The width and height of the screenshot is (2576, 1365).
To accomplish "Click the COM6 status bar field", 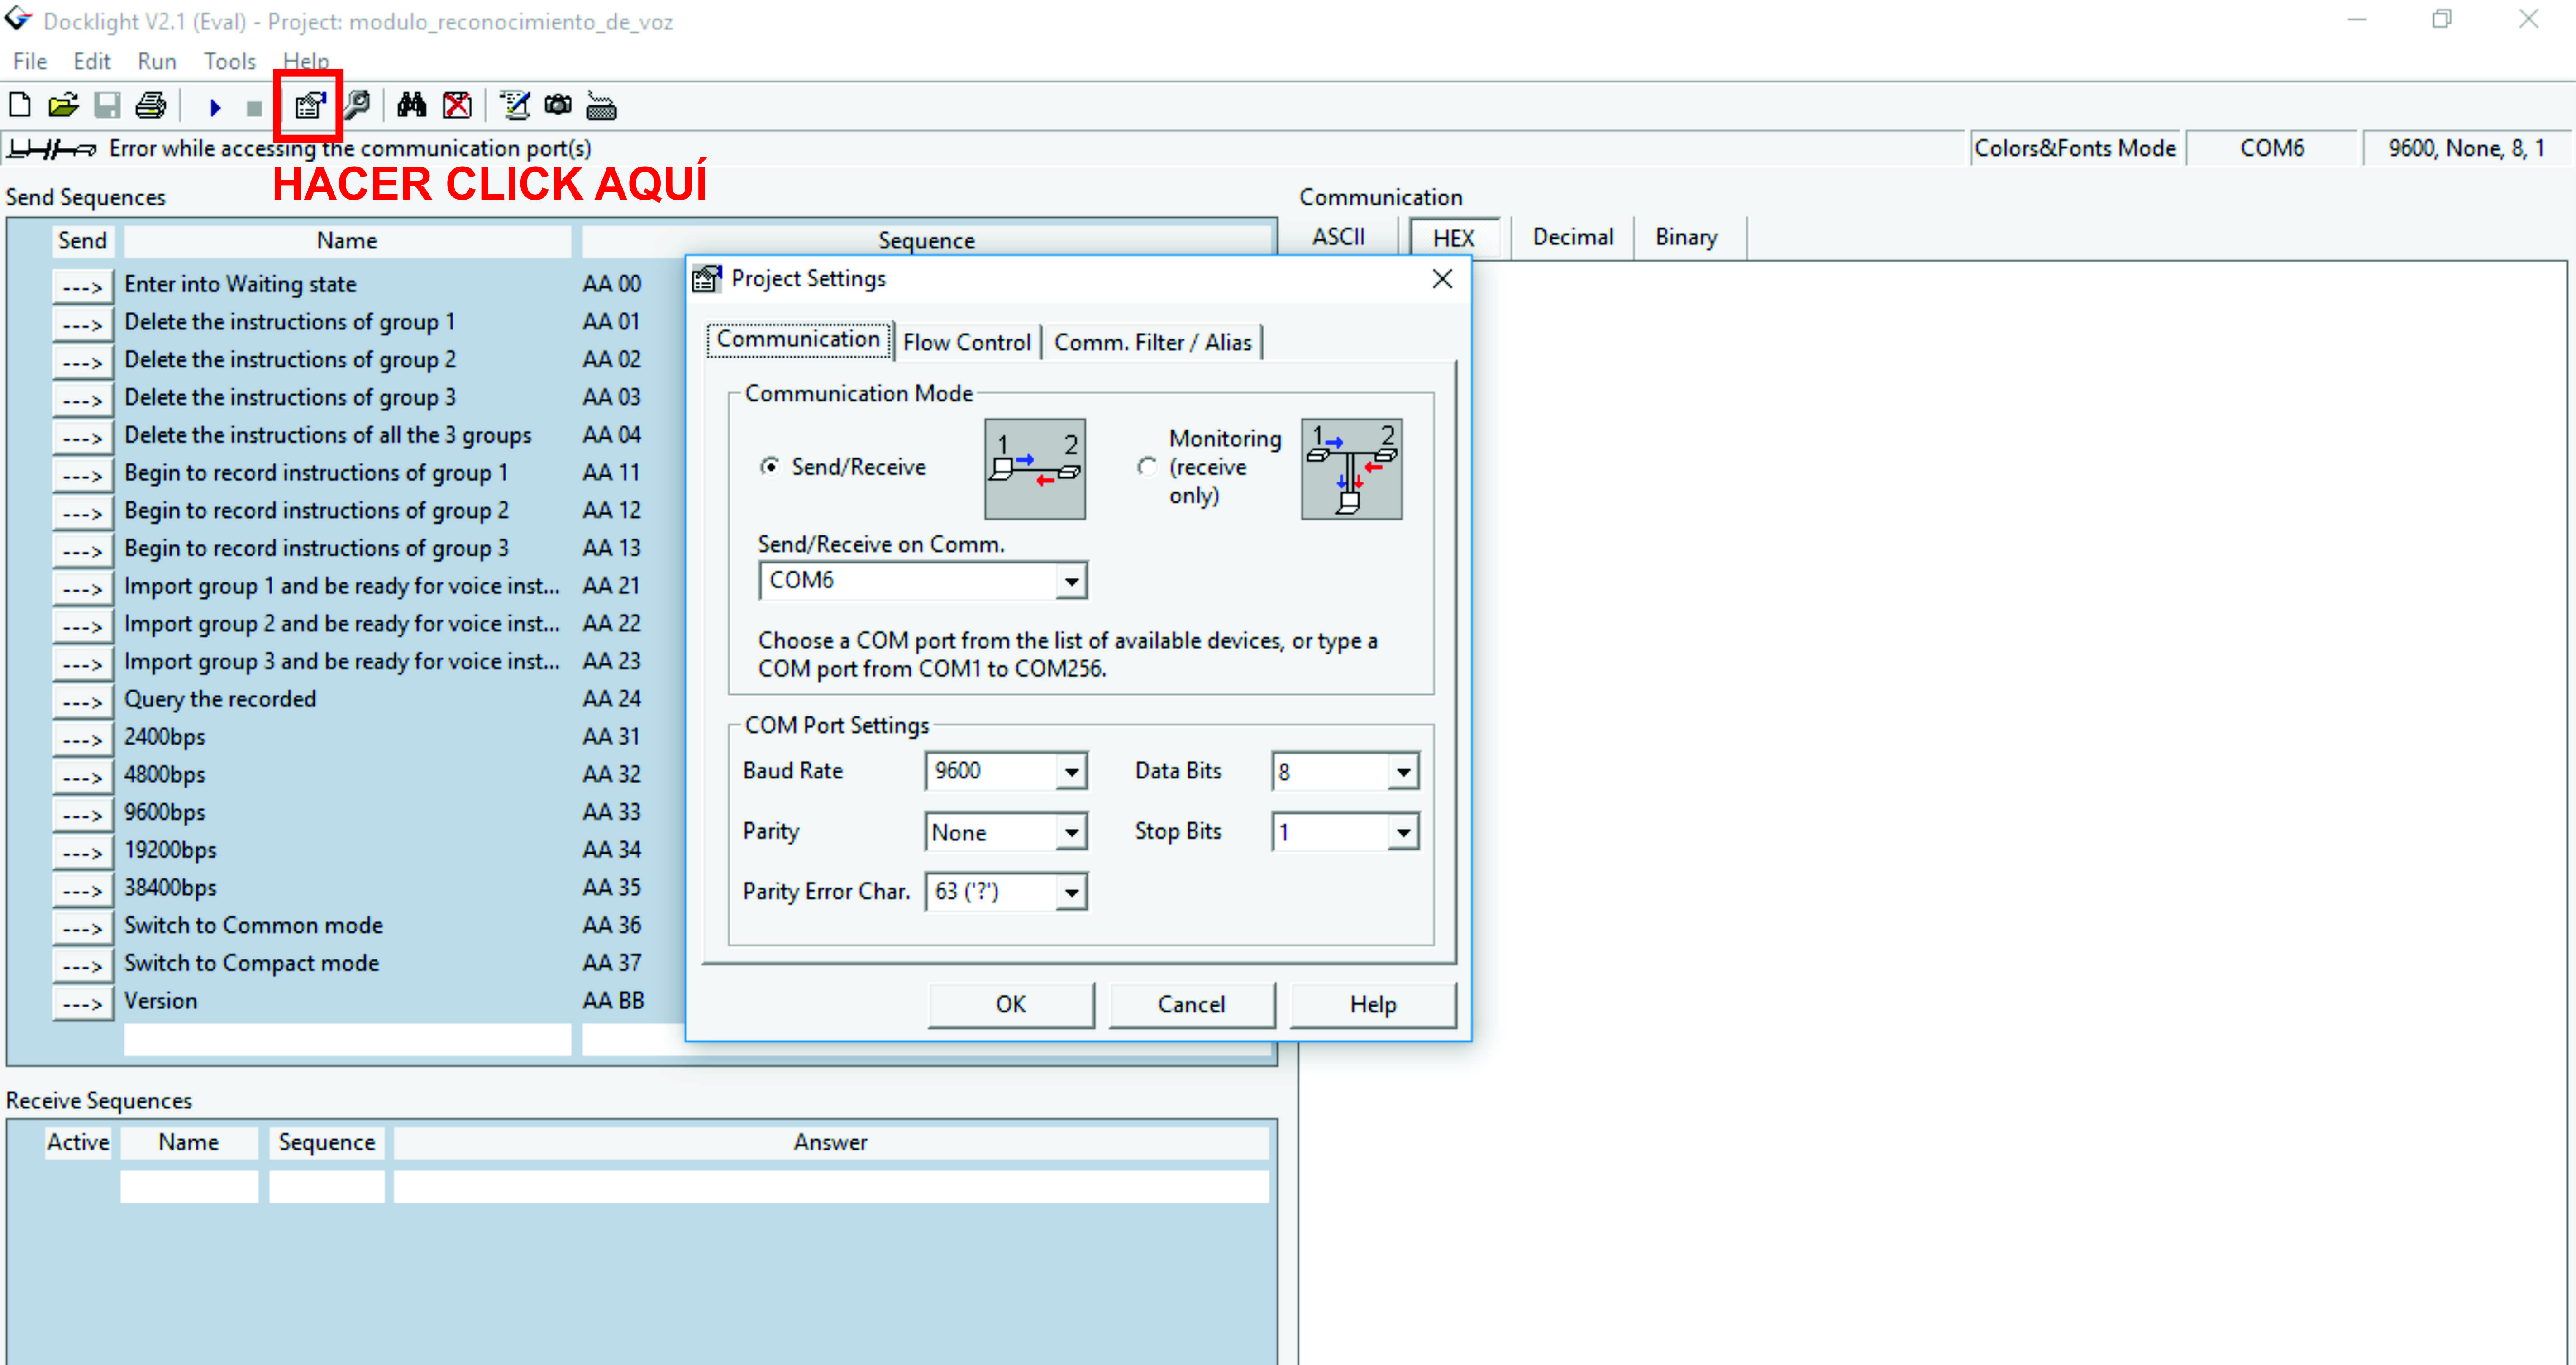I will [x=2272, y=149].
